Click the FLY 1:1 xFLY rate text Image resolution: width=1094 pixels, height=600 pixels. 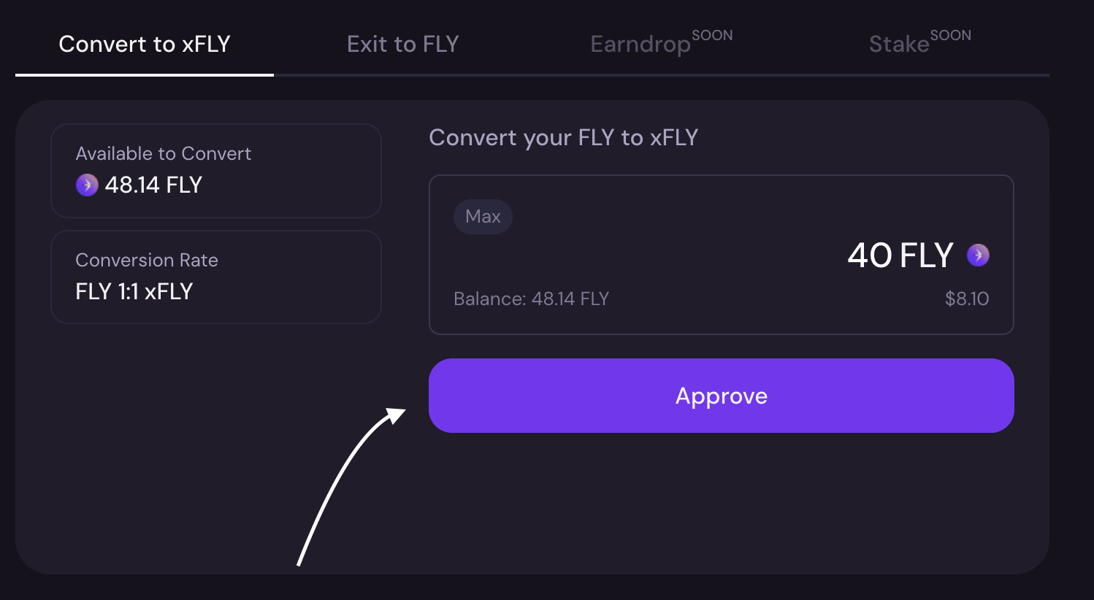pos(134,292)
